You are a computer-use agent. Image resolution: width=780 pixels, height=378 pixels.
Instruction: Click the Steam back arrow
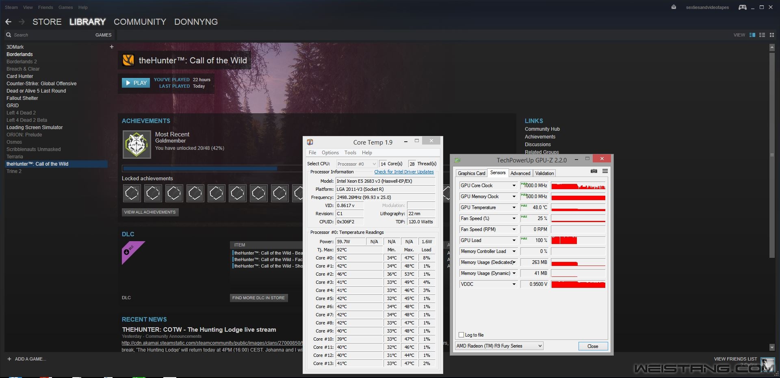pyautogui.click(x=8, y=22)
